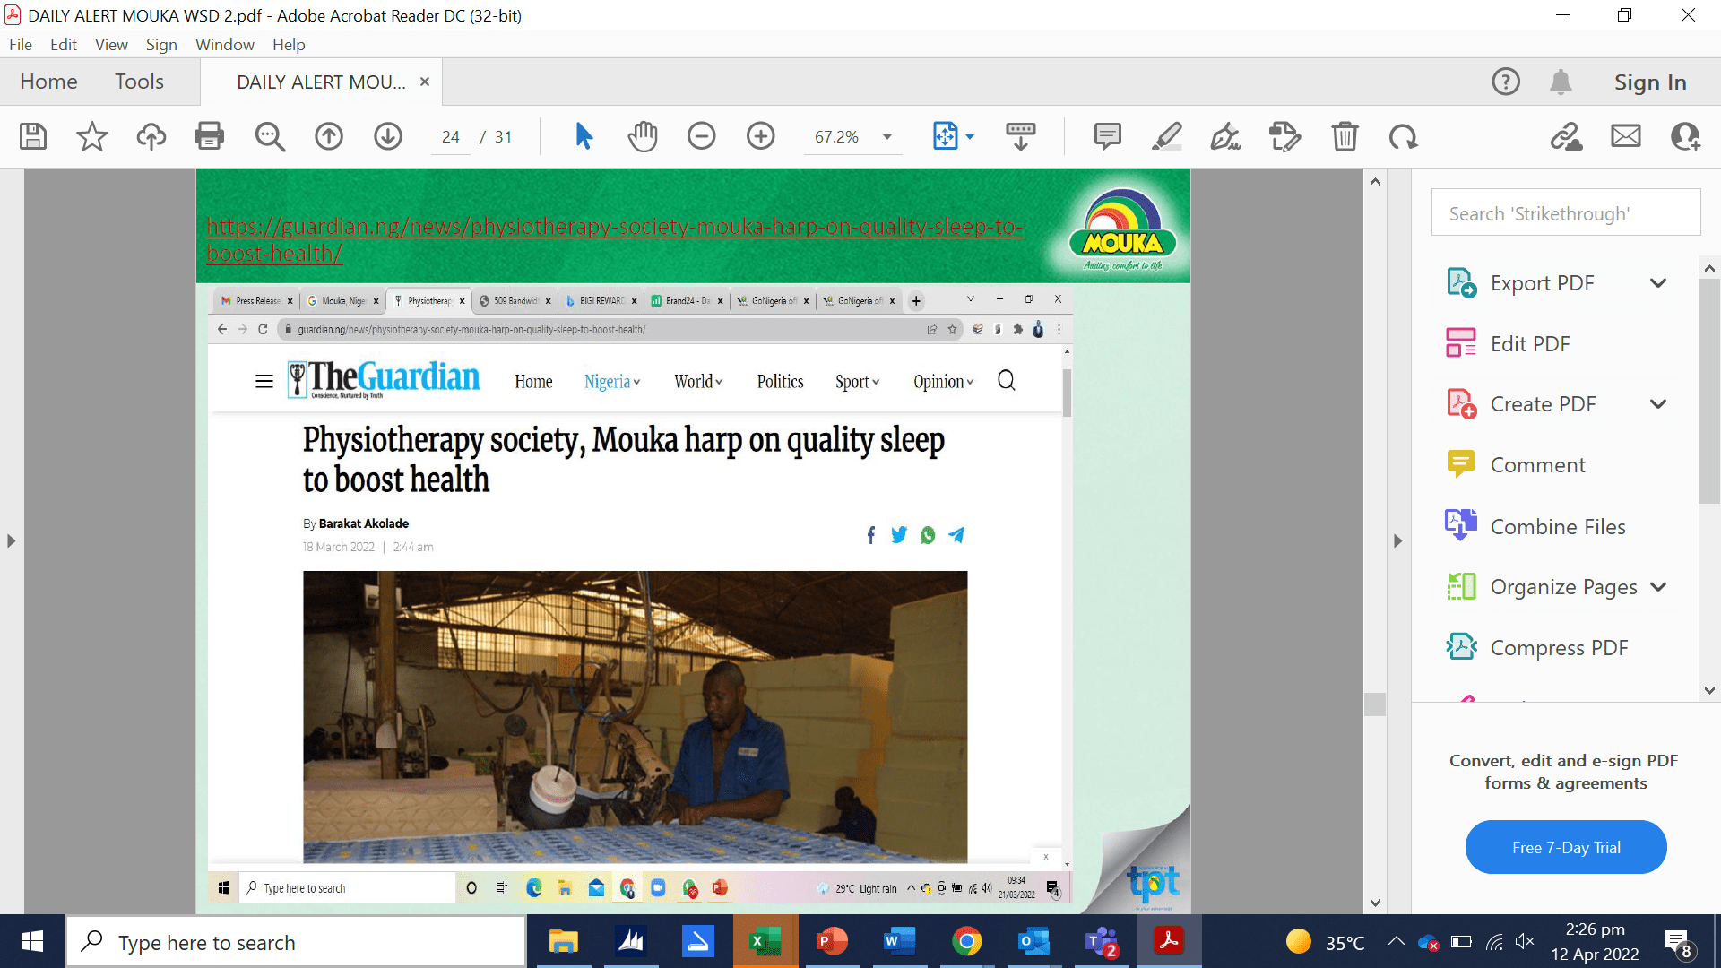Image resolution: width=1721 pixels, height=968 pixels.
Task: Click the Delete trash can icon
Action: tap(1345, 136)
